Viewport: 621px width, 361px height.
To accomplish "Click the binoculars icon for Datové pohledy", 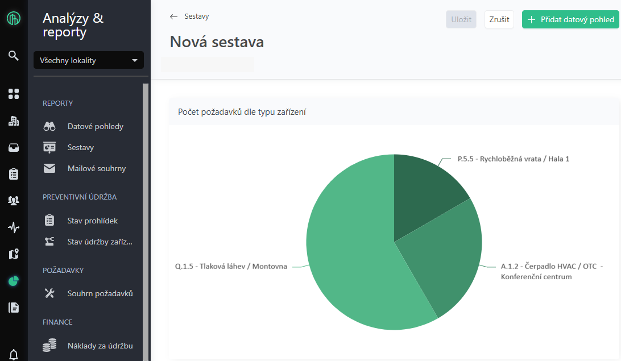I will coord(49,126).
